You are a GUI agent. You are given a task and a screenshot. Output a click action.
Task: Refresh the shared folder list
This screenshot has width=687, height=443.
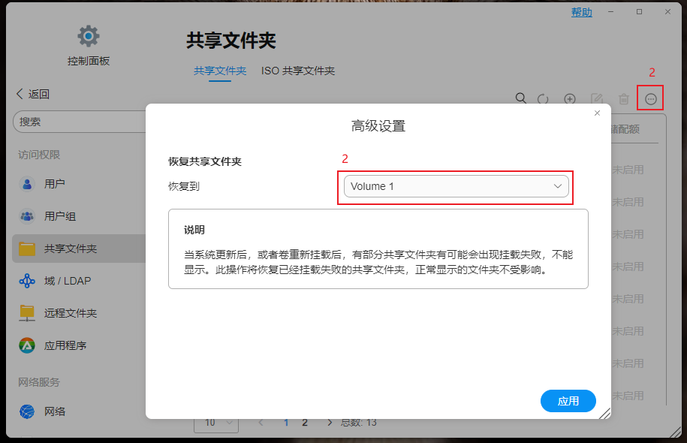coord(543,99)
